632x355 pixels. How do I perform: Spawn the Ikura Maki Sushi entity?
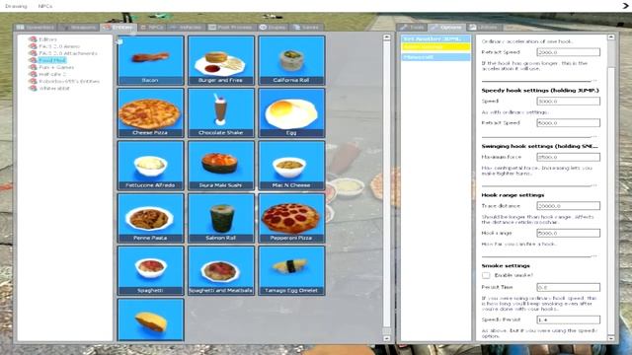[221, 166]
